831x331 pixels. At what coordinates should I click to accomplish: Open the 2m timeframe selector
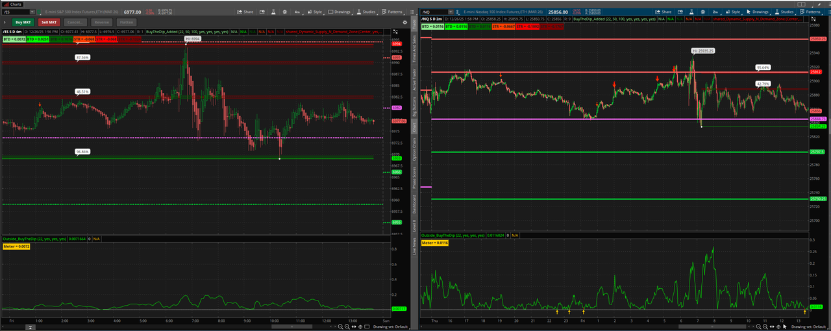(x=715, y=12)
